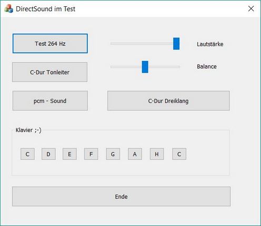
Task: Click right end of the Balance track
Action: coord(178,67)
